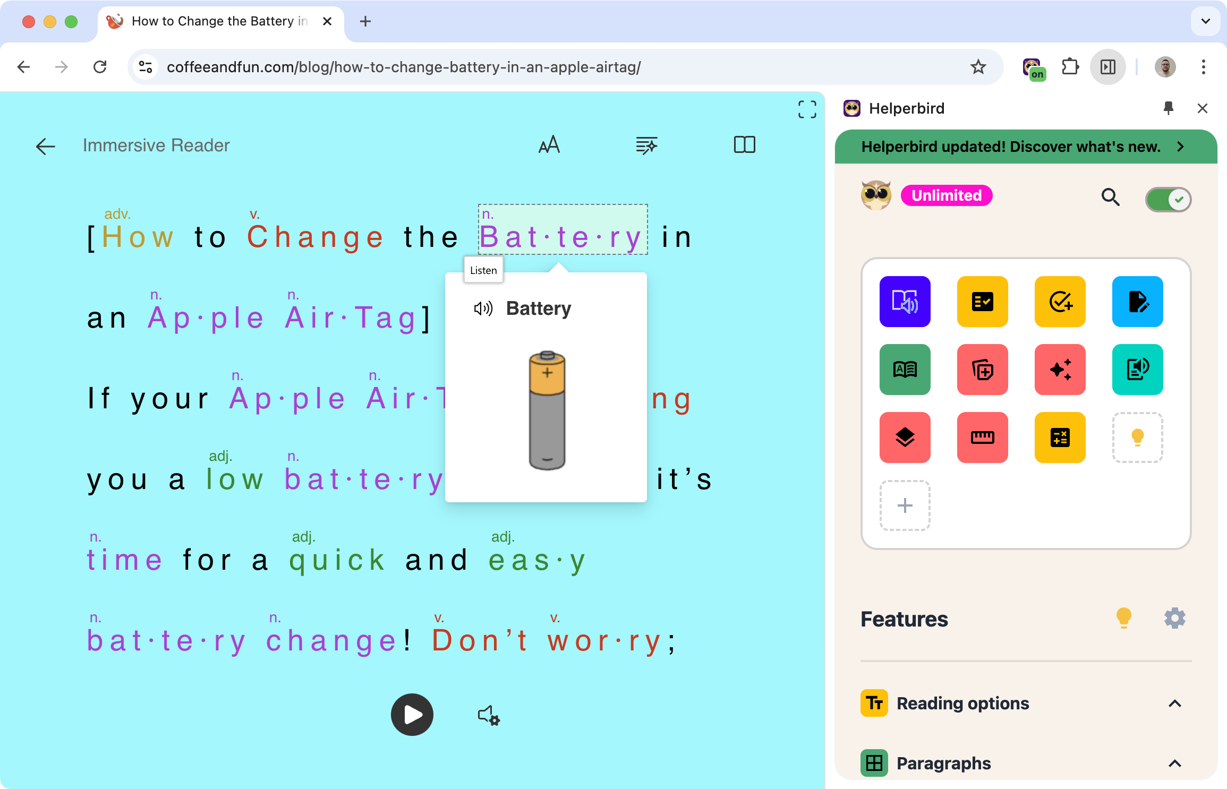The image size is (1227, 789).
Task: Click the speaker icon next to Battery
Action: (x=483, y=308)
